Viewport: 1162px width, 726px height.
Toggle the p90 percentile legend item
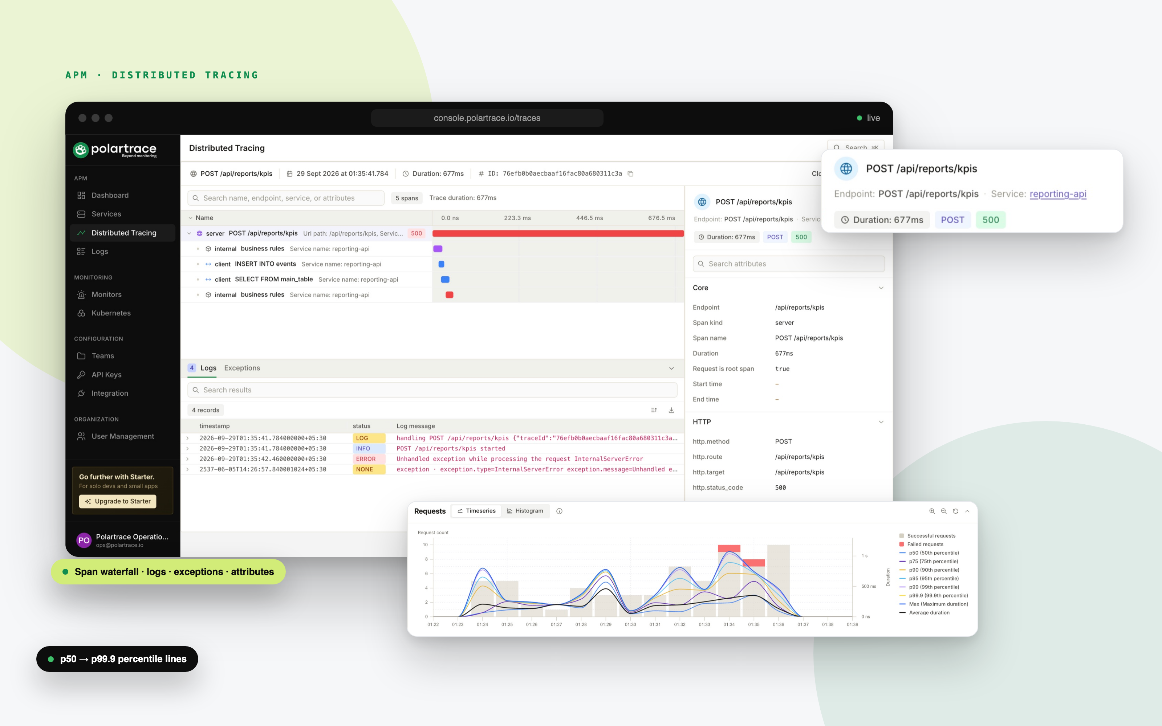tap(929, 570)
